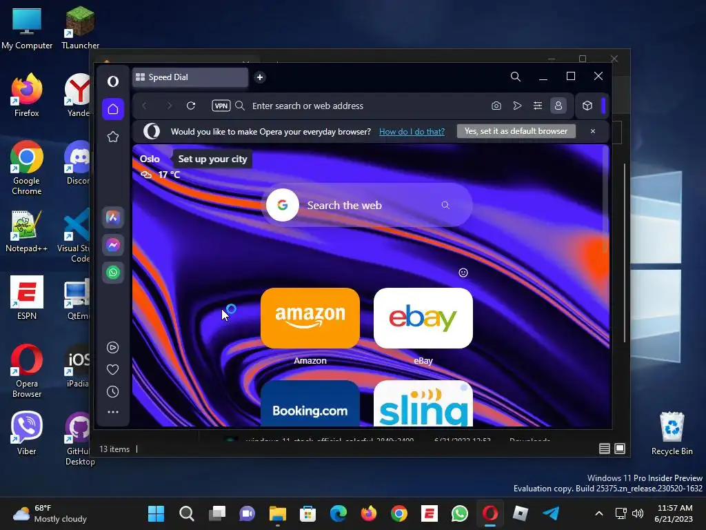This screenshot has height=530, width=706.
Task: Click the Google logo in search box
Action: point(282,206)
